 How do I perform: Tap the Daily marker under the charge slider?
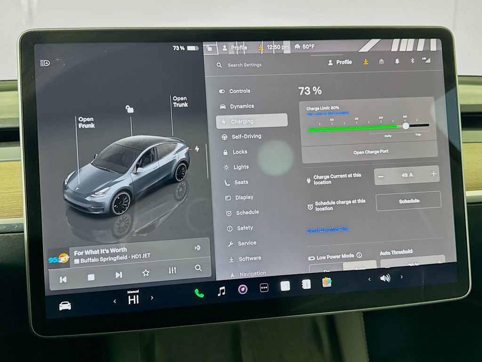[x=388, y=136]
